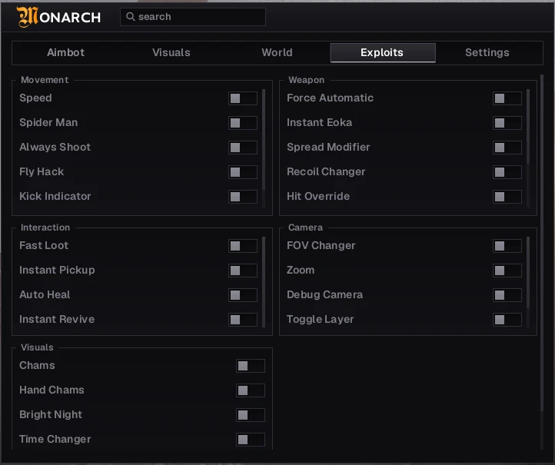Image resolution: width=555 pixels, height=465 pixels.
Task: Click the main panel vertical scrollbar
Action: pyautogui.click(x=542, y=243)
